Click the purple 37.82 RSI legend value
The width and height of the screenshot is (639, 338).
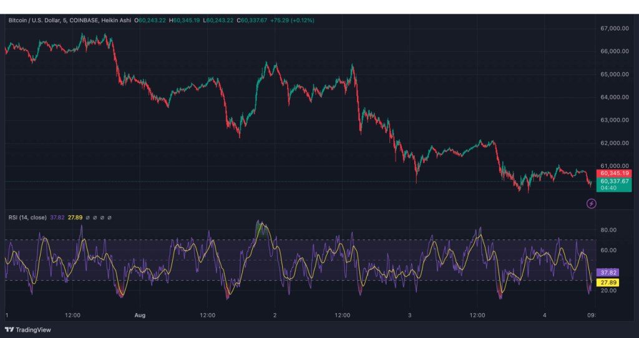57,218
